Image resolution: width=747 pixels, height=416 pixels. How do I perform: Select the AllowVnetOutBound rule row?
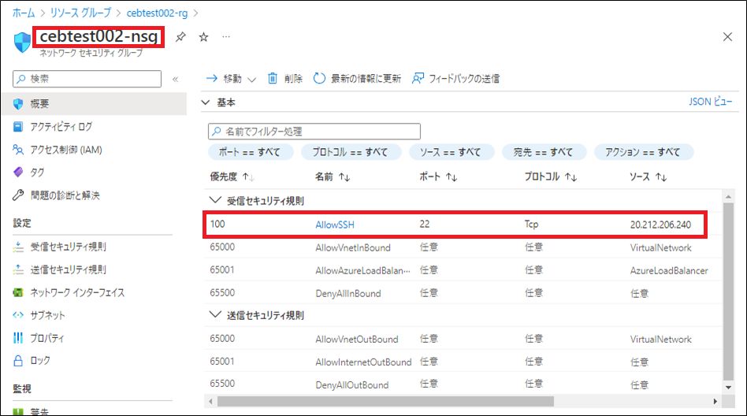click(x=462, y=339)
